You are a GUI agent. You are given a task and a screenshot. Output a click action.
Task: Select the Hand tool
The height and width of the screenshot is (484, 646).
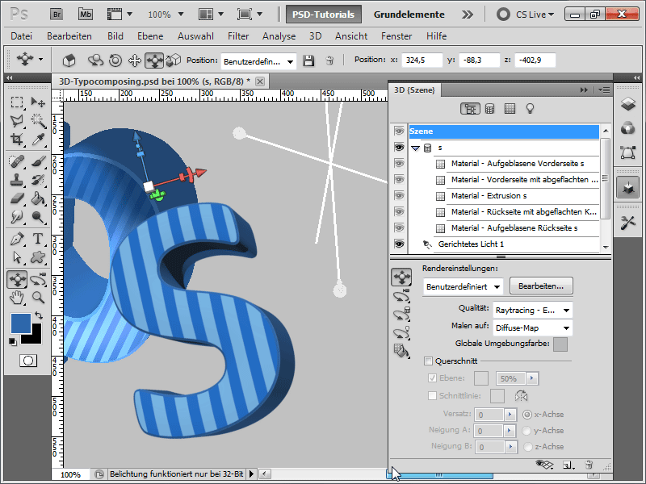16,297
